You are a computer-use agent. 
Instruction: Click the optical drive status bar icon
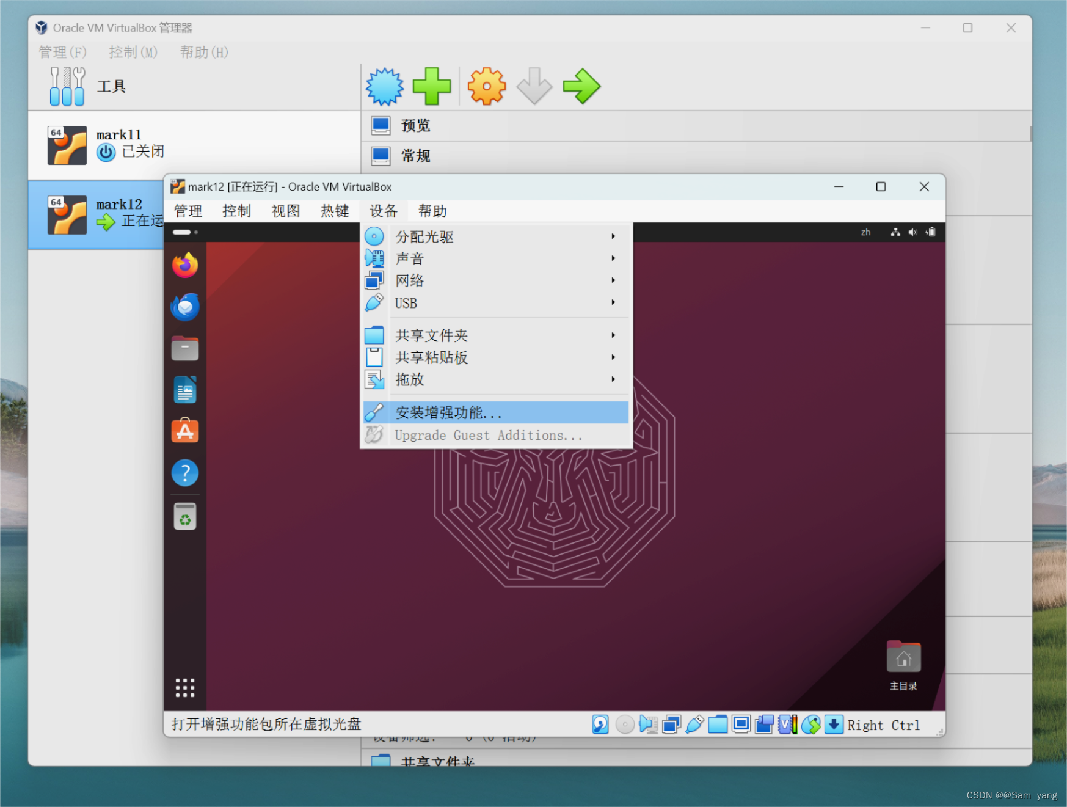[624, 725]
